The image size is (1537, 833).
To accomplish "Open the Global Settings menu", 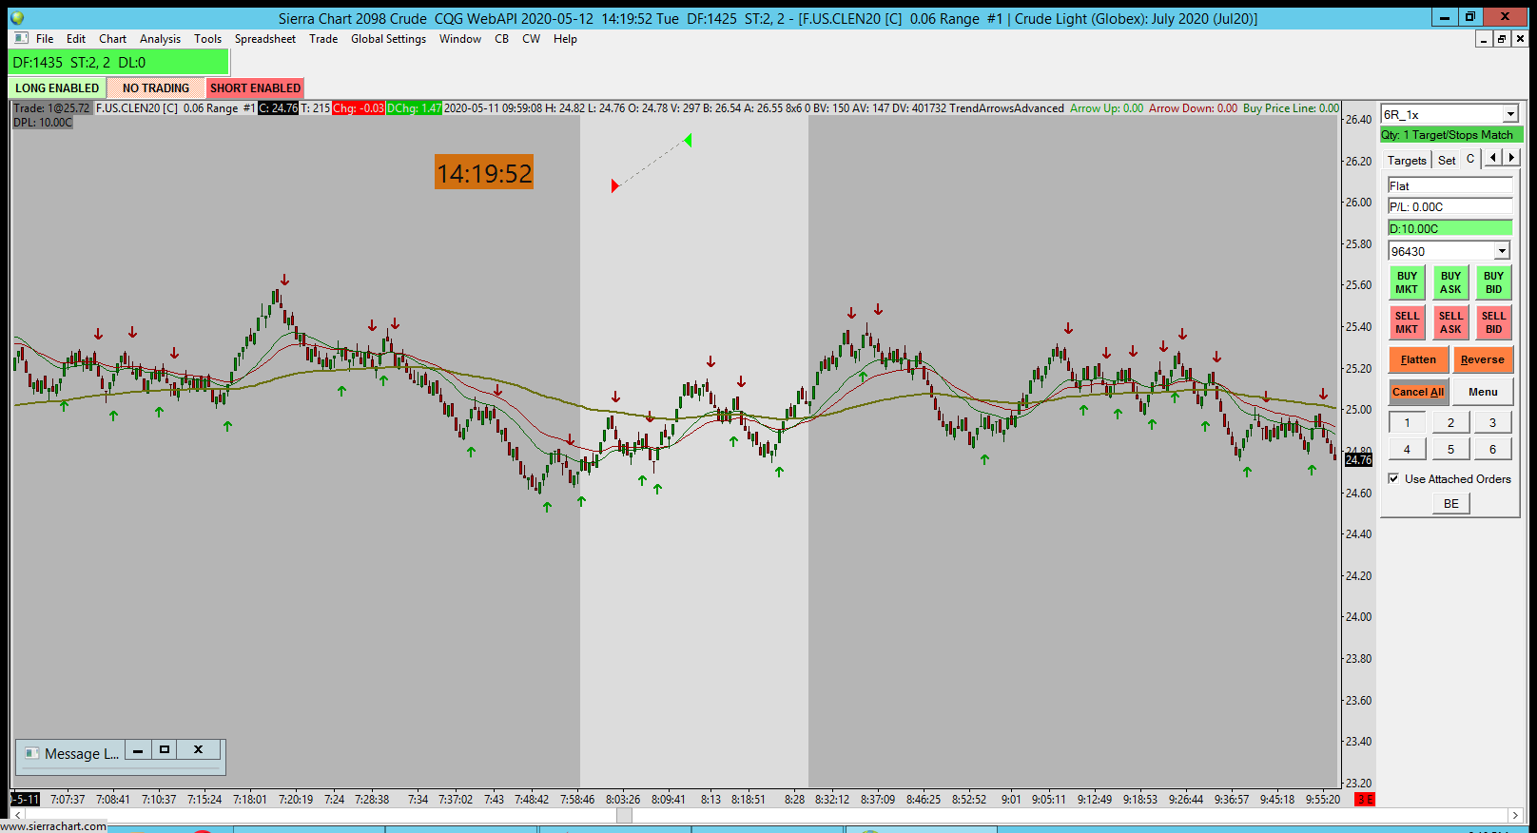I will 388,39.
